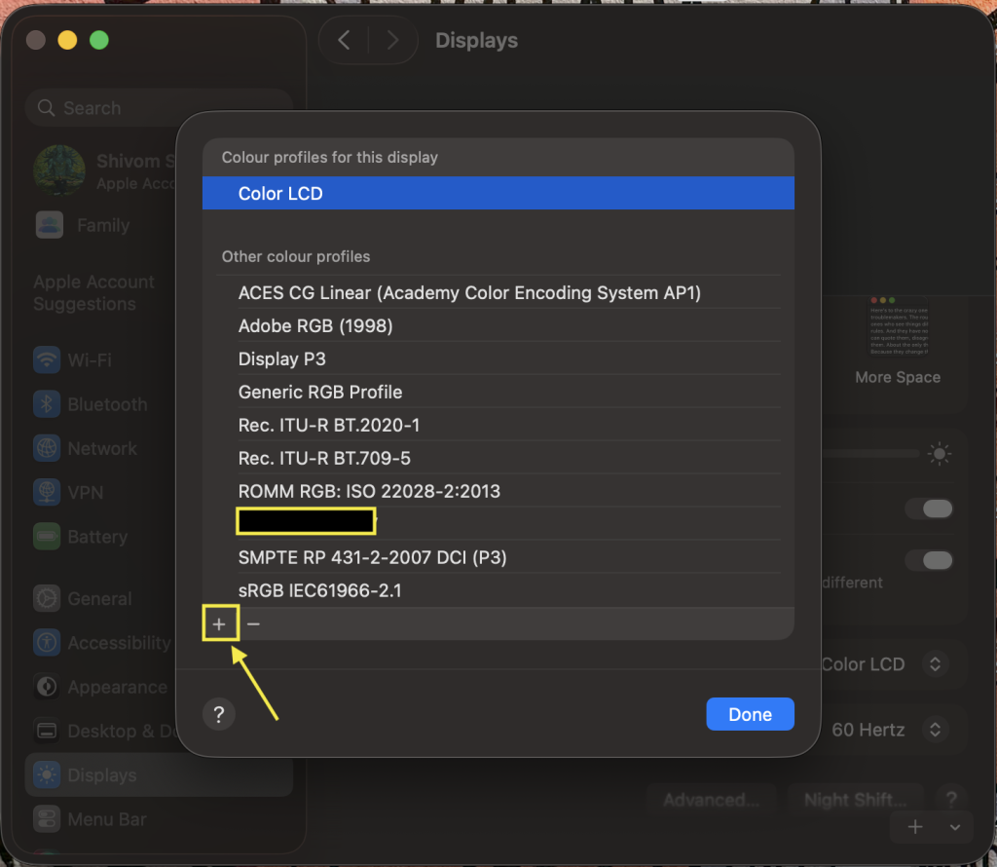Add a colour profile with the plus button
The height and width of the screenshot is (867, 997).
click(x=220, y=622)
